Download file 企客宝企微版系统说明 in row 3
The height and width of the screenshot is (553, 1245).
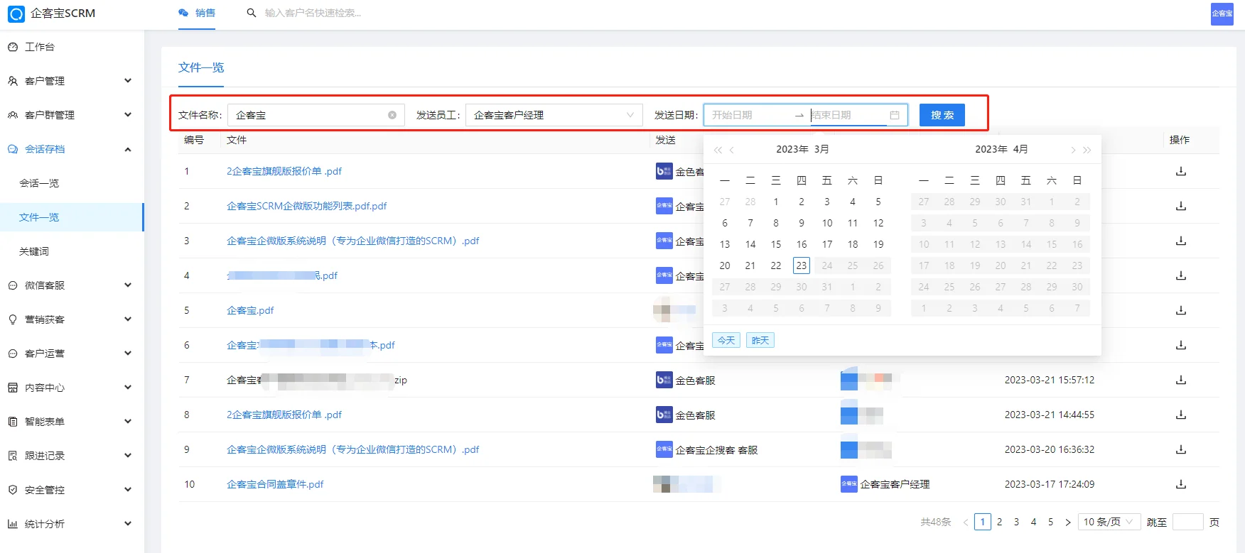click(1181, 241)
